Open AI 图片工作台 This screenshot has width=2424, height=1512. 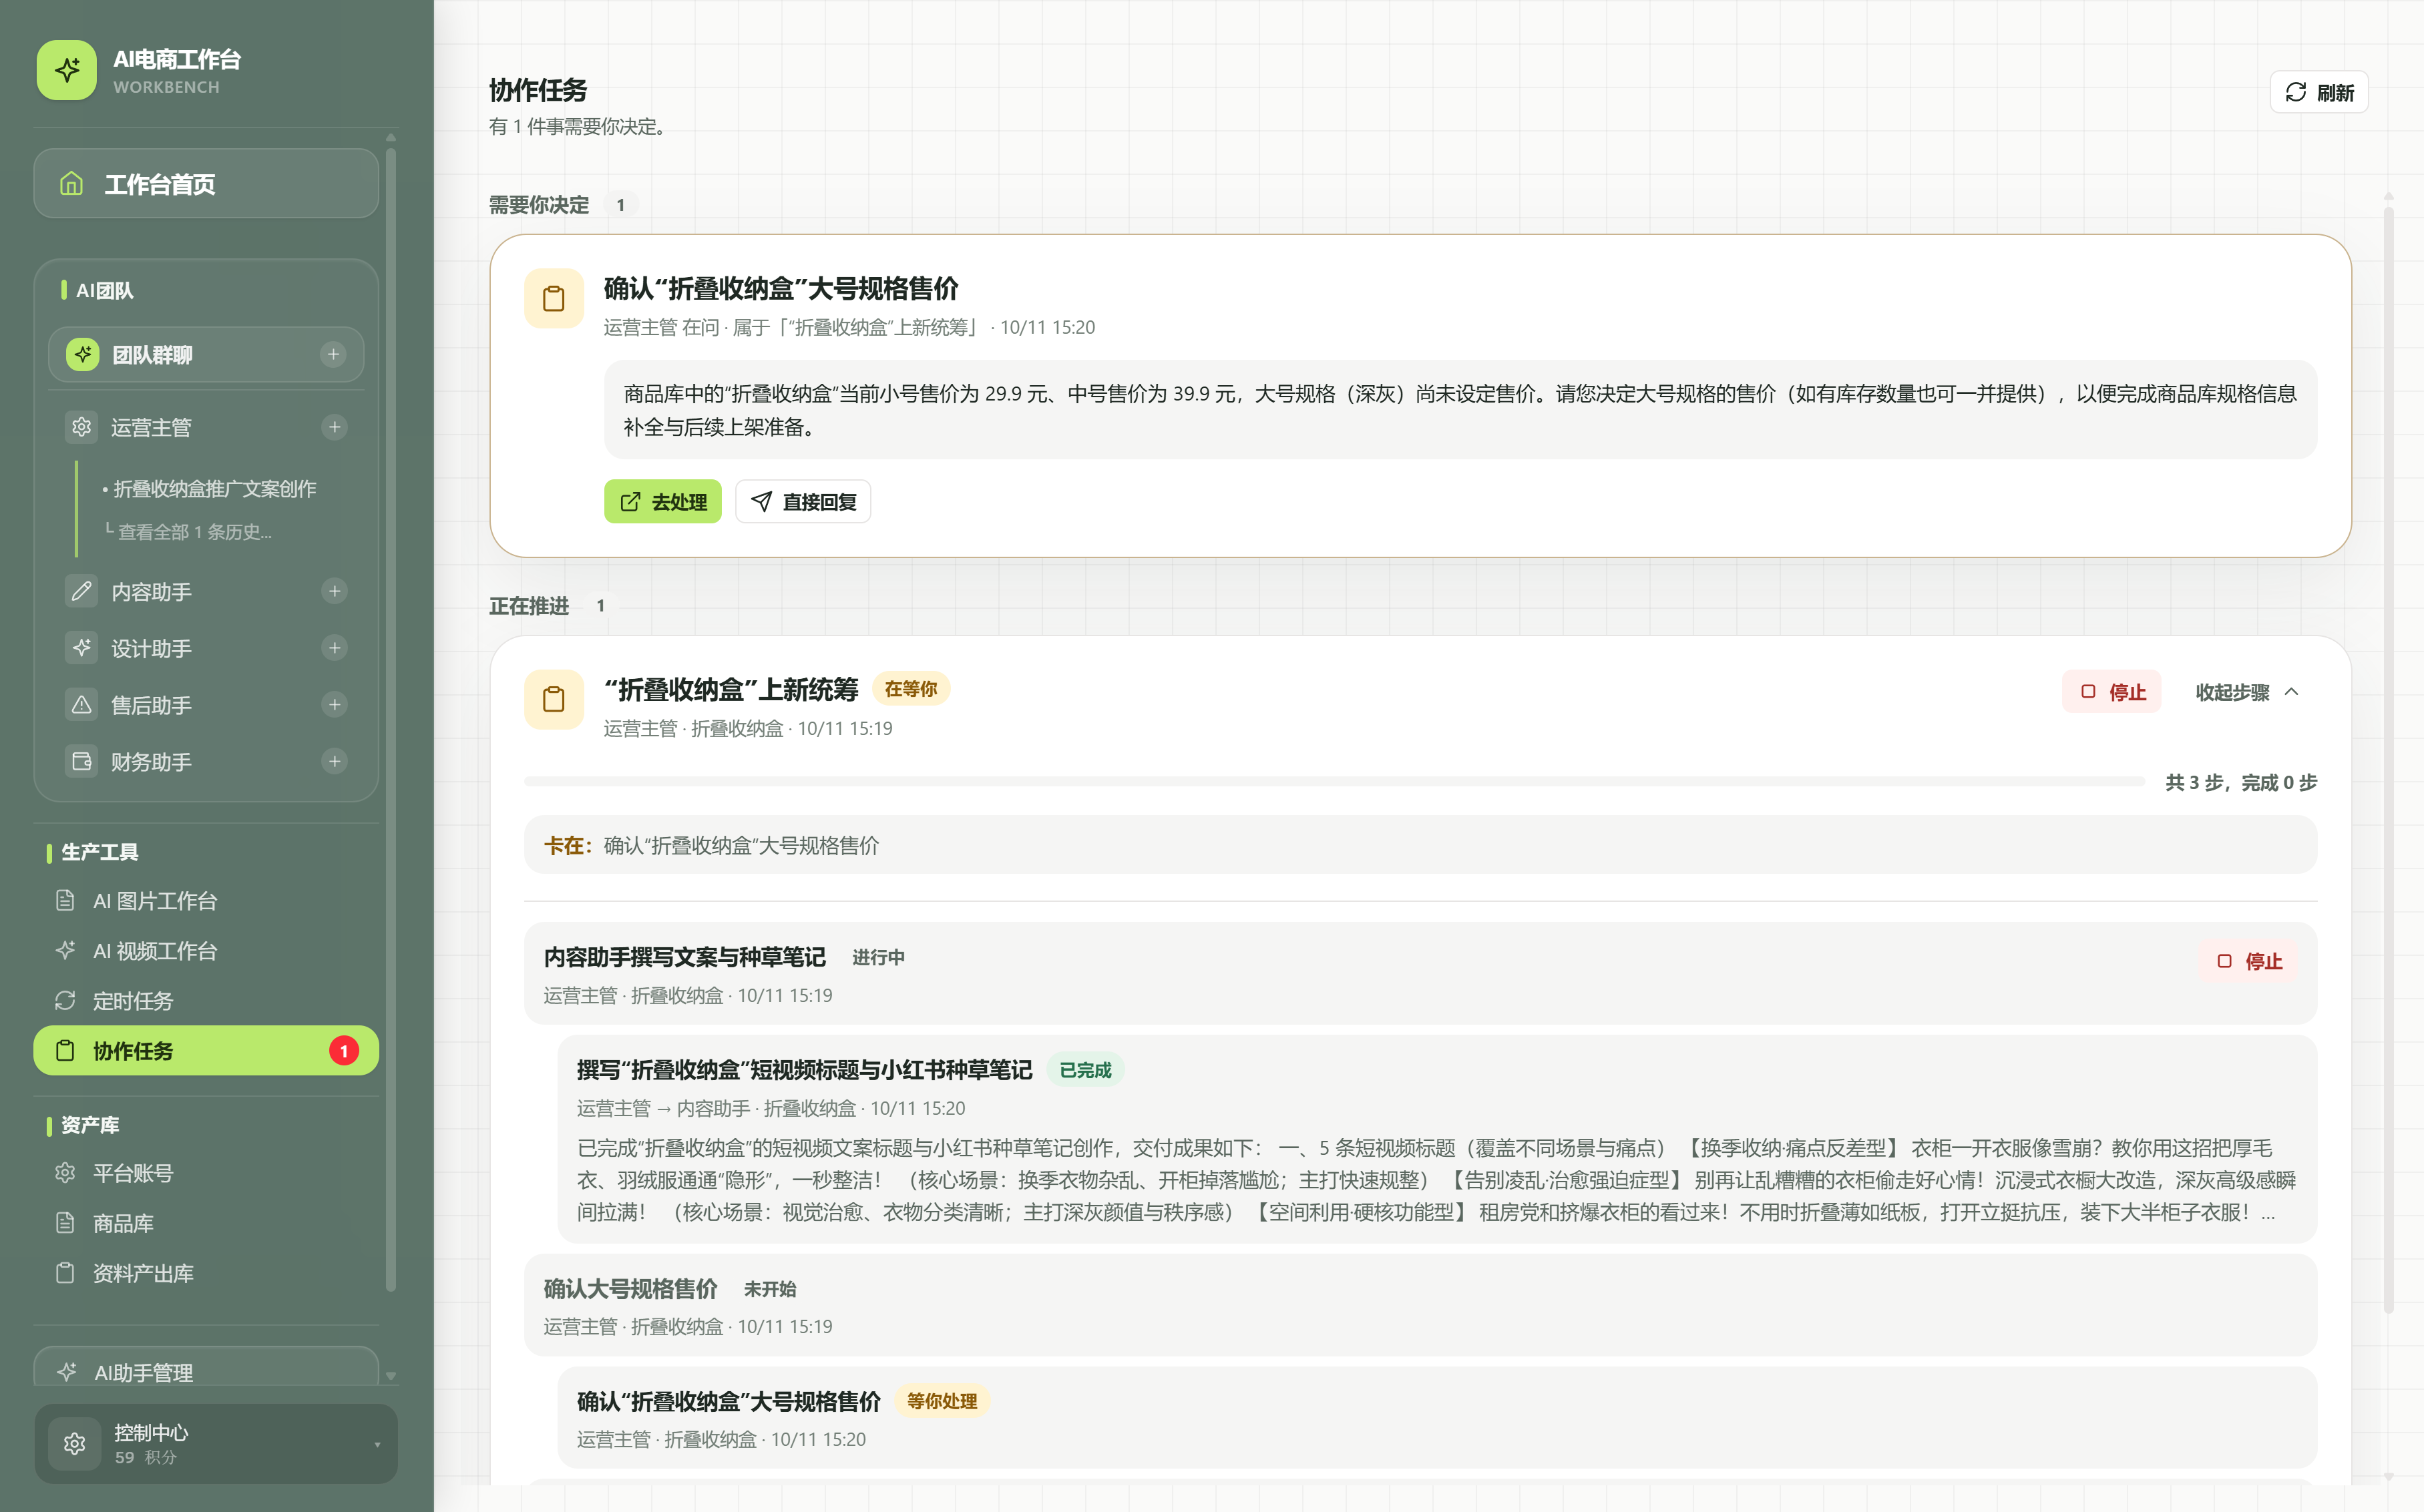tap(206, 901)
